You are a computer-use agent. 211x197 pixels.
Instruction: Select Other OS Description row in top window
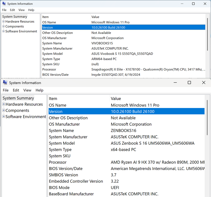click(x=123, y=33)
